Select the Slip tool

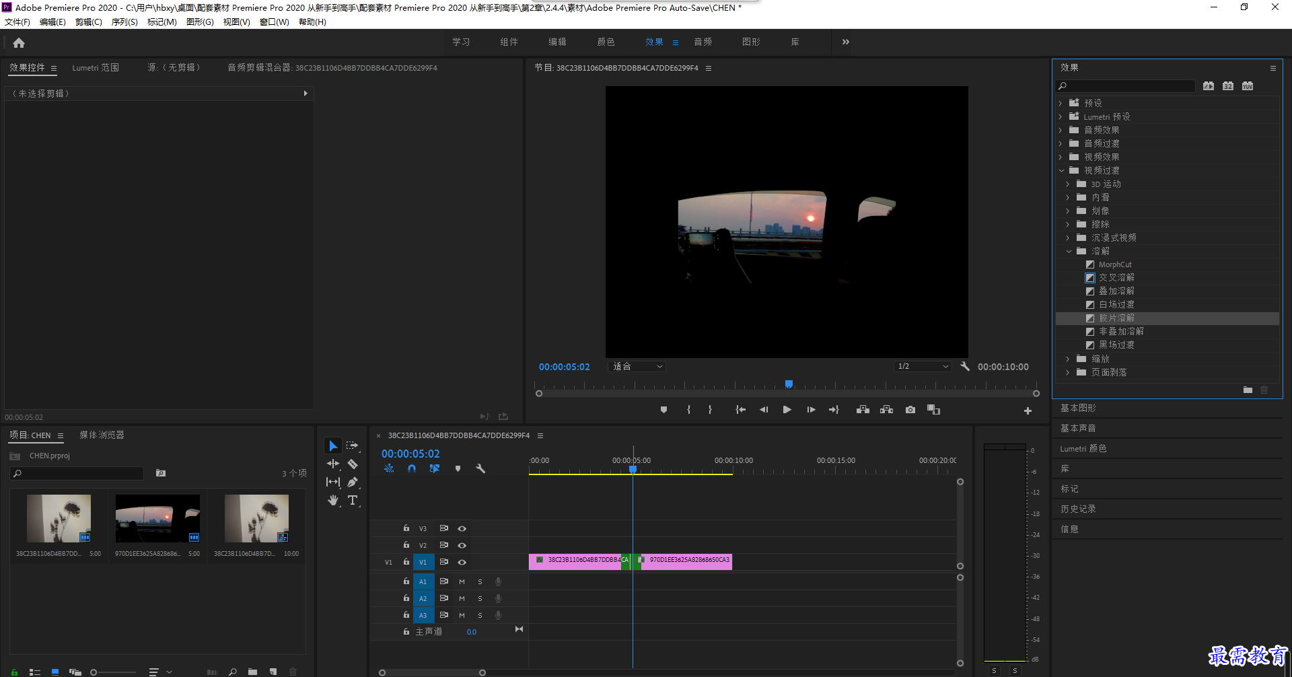pyautogui.click(x=333, y=483)
